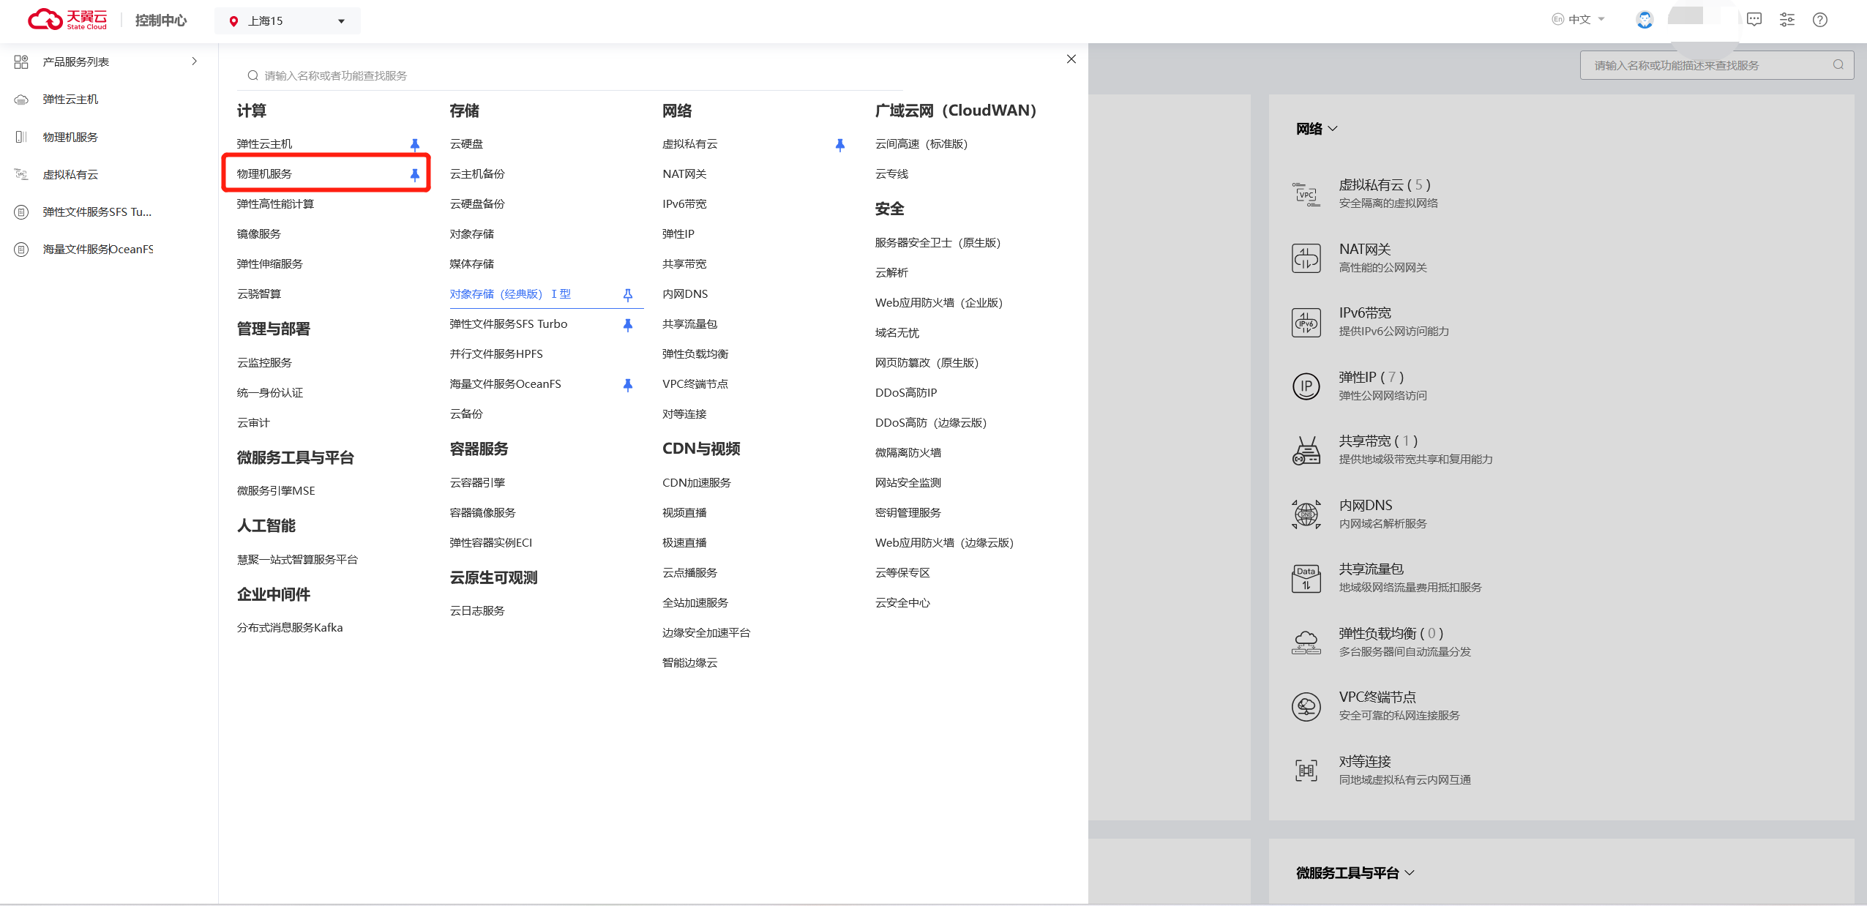1867x906 pixels.
Task: Collapse the 网络 section chevron
Action: 1333,129
